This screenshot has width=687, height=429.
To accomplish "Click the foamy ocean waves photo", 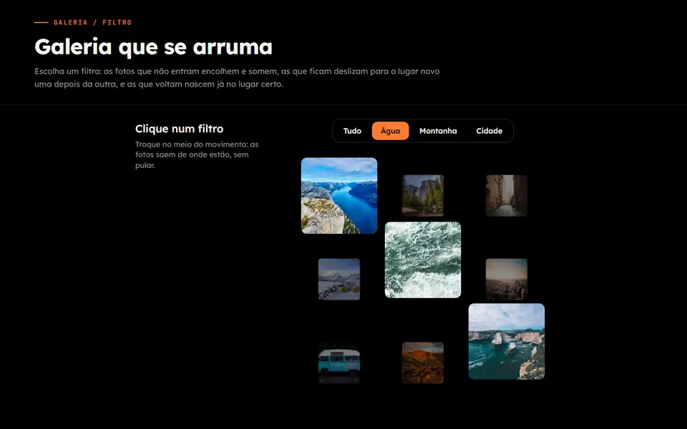I will (423, 260).
